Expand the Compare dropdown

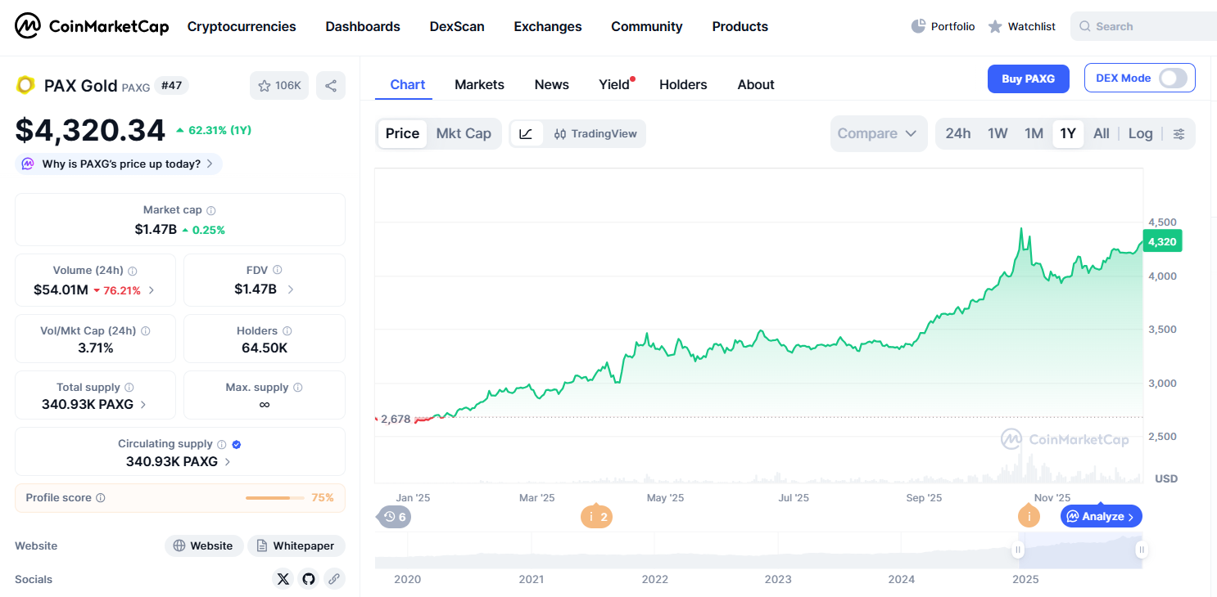(x=878, y=133)
